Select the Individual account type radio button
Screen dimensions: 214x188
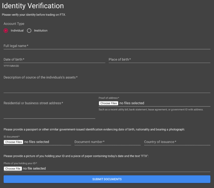[6, 31]
